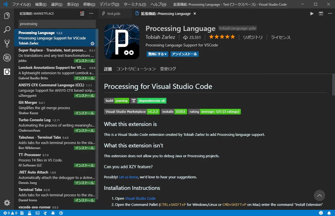Install TT-Processor extension
The height and width of the screenshot is (216, 335).
[x=85, y=166]
